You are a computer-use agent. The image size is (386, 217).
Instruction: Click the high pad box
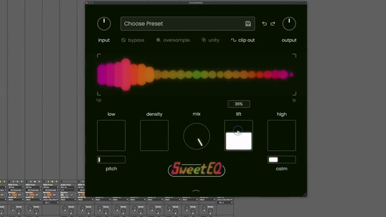[282, 136]
